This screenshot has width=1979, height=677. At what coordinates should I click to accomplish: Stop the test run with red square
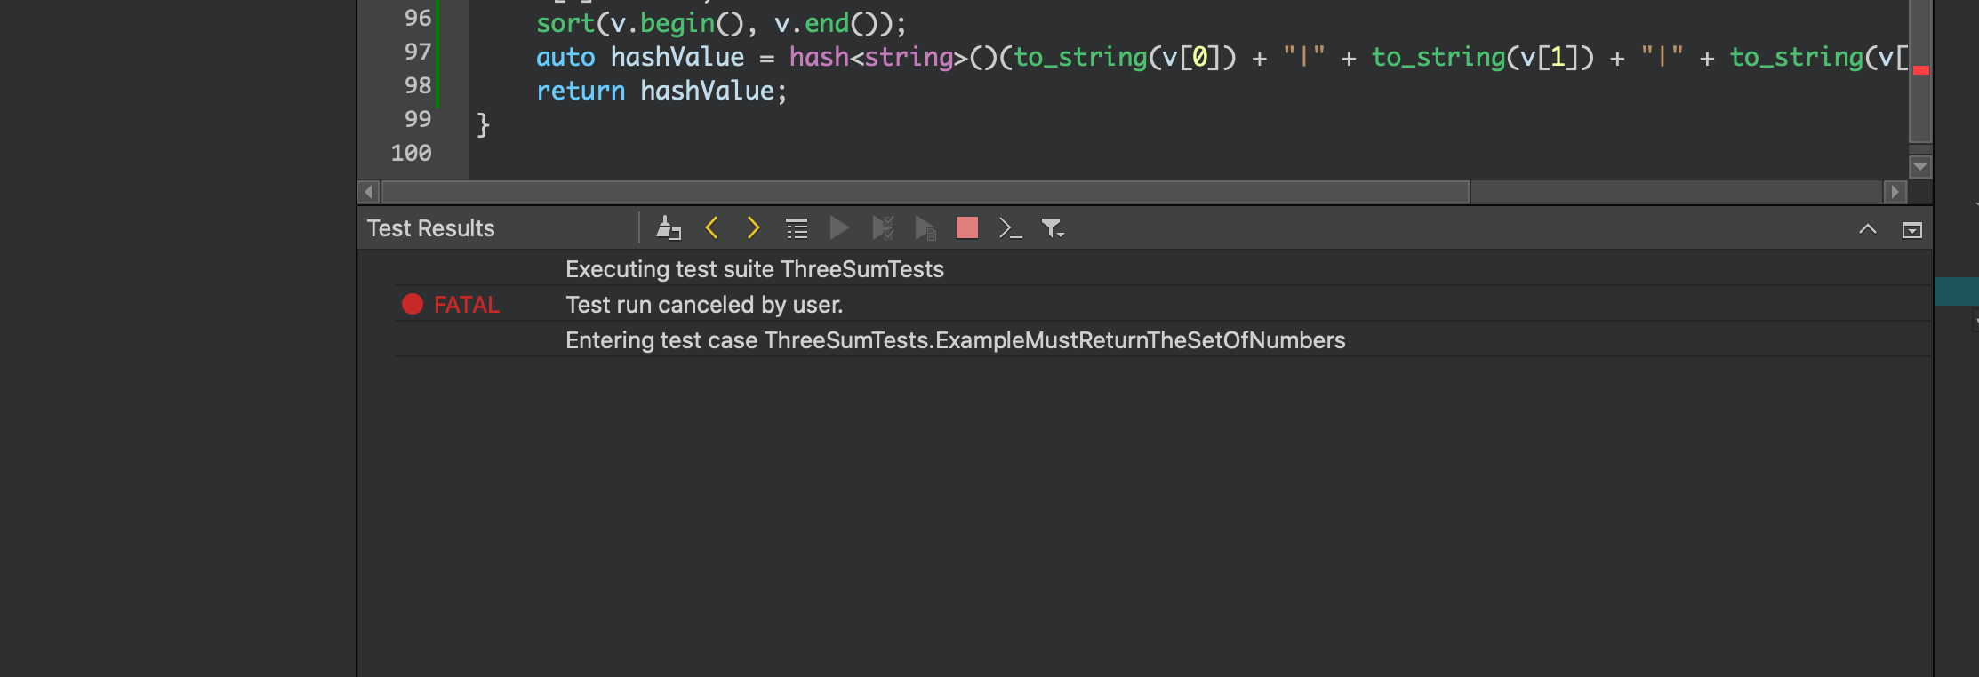click(967, 228)
